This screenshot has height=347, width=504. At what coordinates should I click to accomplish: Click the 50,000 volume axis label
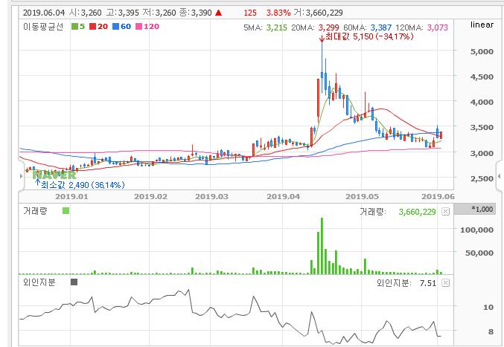tap(479, 253)
